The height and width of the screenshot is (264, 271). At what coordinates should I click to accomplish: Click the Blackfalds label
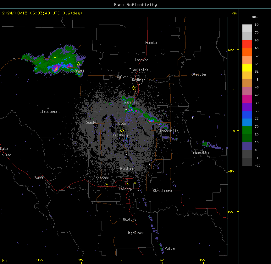click(139, 70)
